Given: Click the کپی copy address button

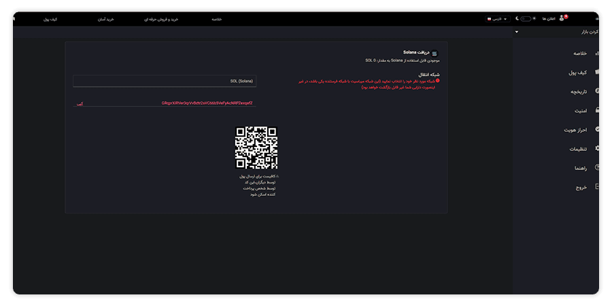Looking at the screenshot, I should [x=80, y=104].
